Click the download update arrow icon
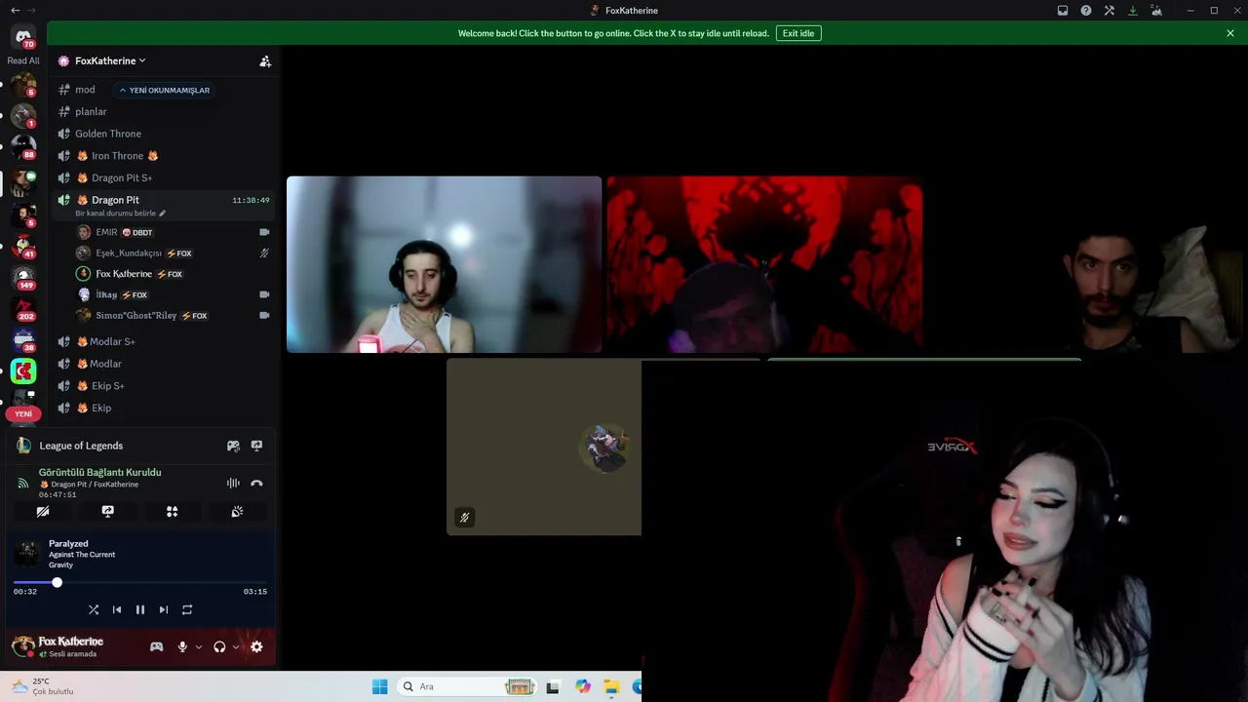The height and width of the screenshot is (702, 1248). click(1133, 11)
